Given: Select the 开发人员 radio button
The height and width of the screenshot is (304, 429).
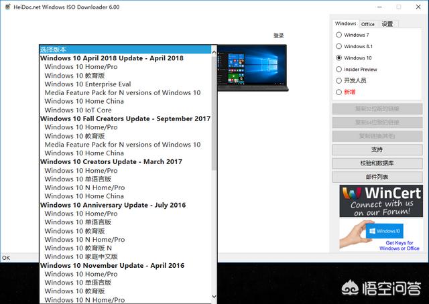Looking at the screenshot, I should point(339,80).
